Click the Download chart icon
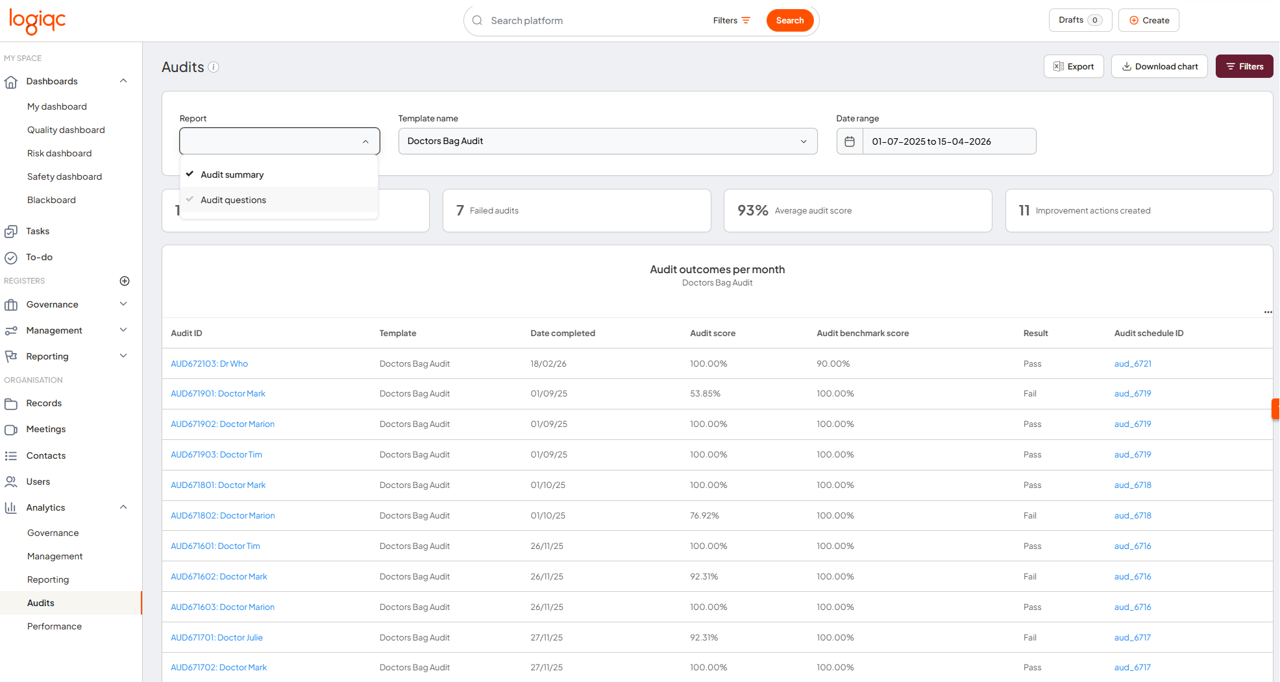The image size is (1280, 682). [1127, 66]
